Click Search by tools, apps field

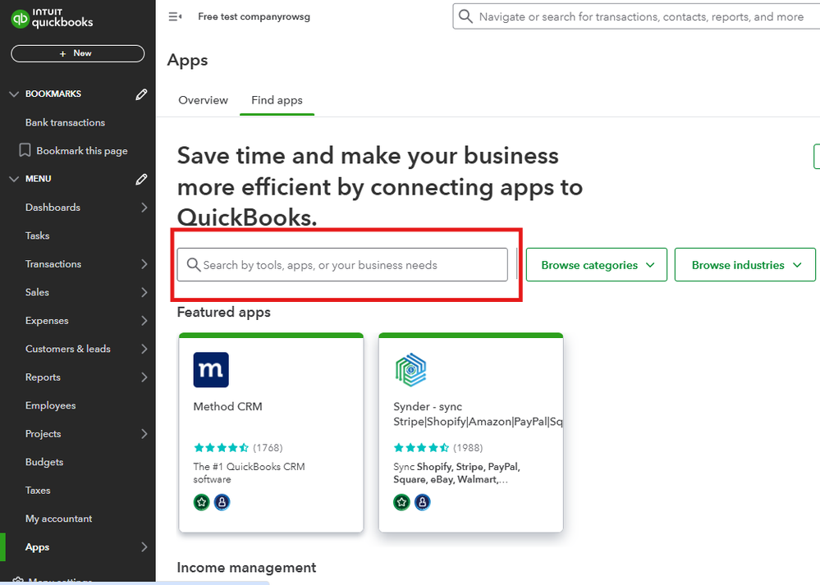point(342,265)
